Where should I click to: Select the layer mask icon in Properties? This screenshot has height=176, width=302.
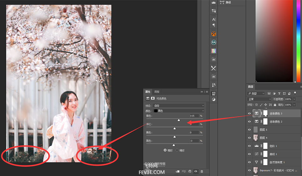(x=153, y=98)
